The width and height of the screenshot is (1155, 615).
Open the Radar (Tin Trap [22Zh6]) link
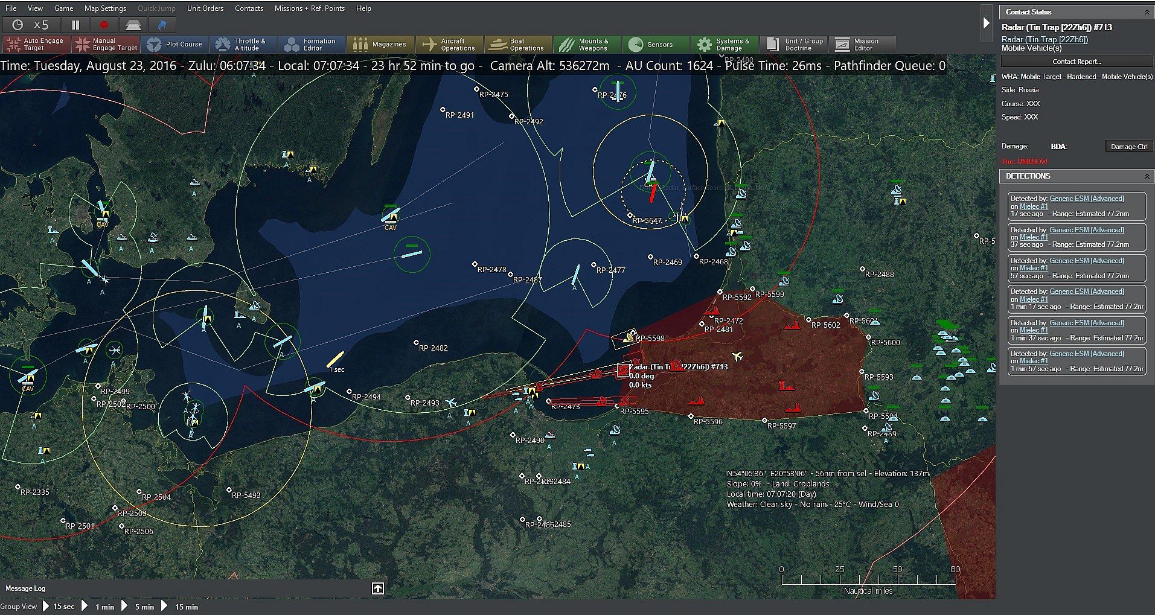pos(1045,39)
